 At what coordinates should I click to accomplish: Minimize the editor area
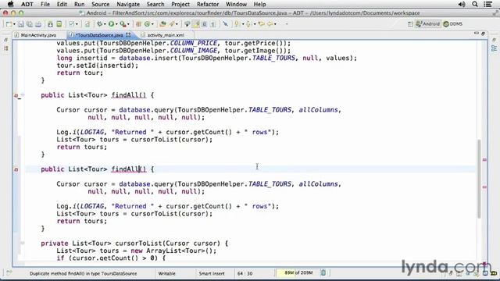(x=477, y=33)
